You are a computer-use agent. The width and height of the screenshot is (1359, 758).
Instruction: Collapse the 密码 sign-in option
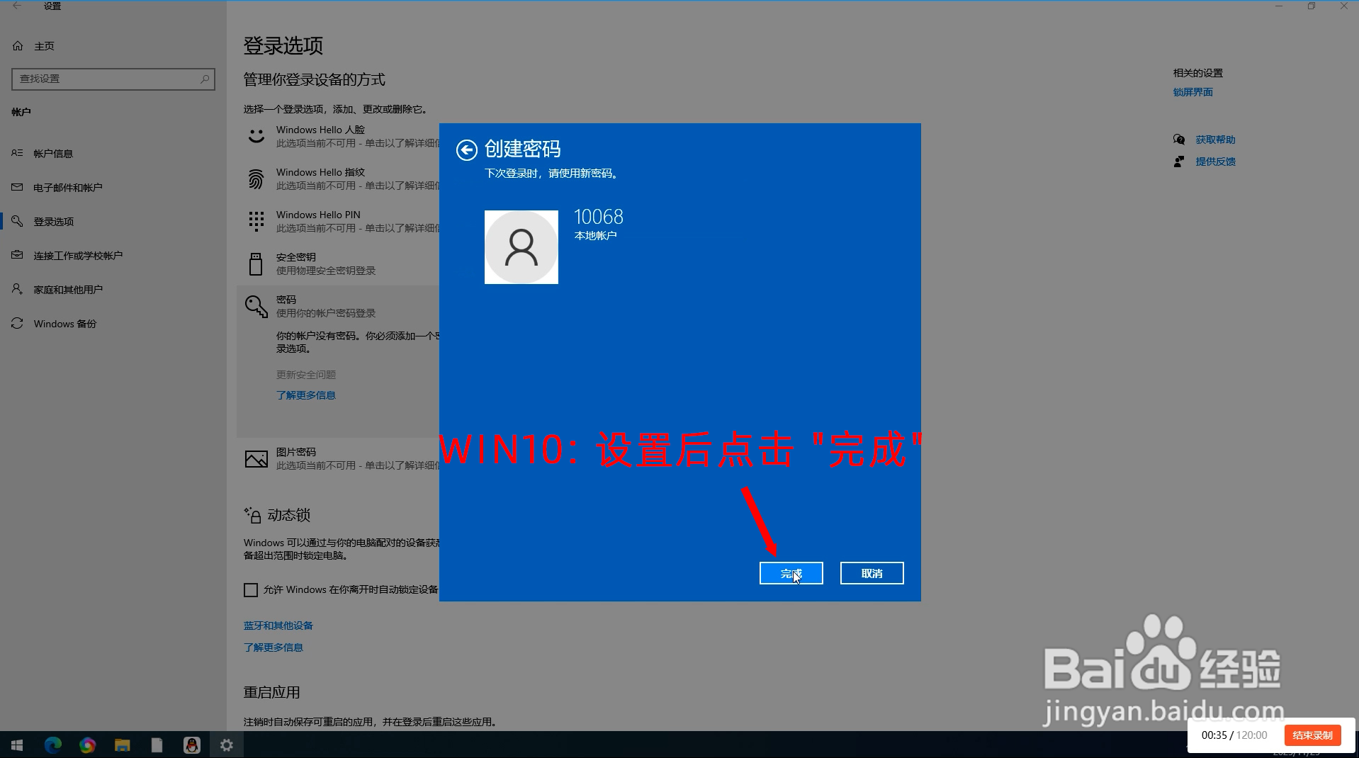(338, 306)
